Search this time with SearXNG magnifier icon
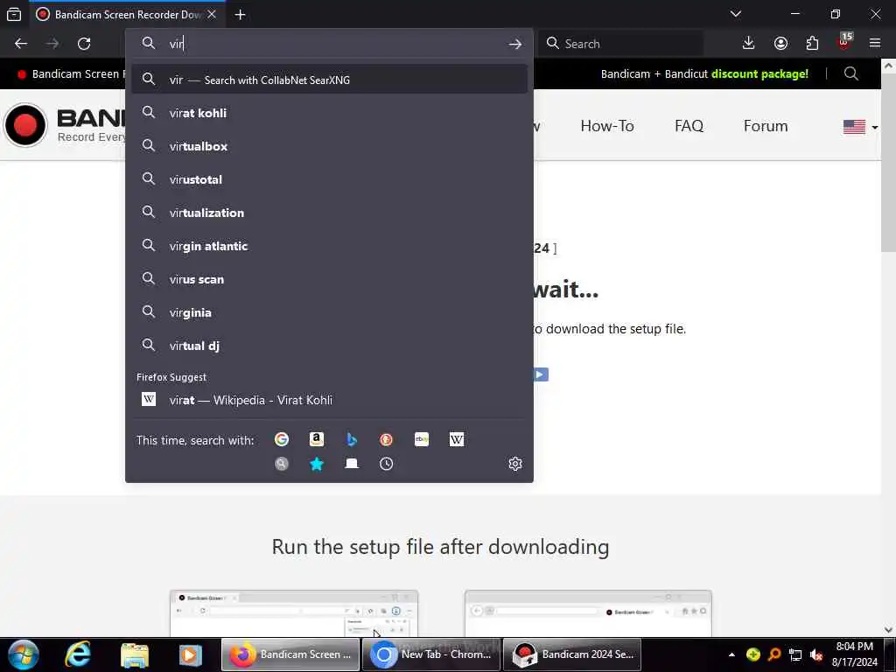This screenshot has height=672, width=896. 282,464
